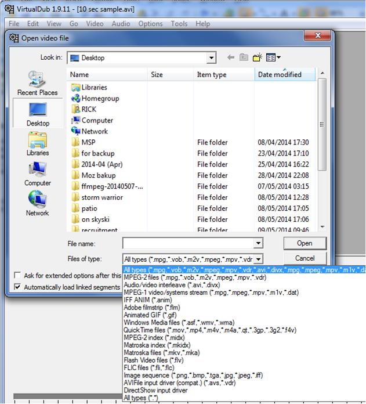Open the Options menu

(x=151, y=24)
